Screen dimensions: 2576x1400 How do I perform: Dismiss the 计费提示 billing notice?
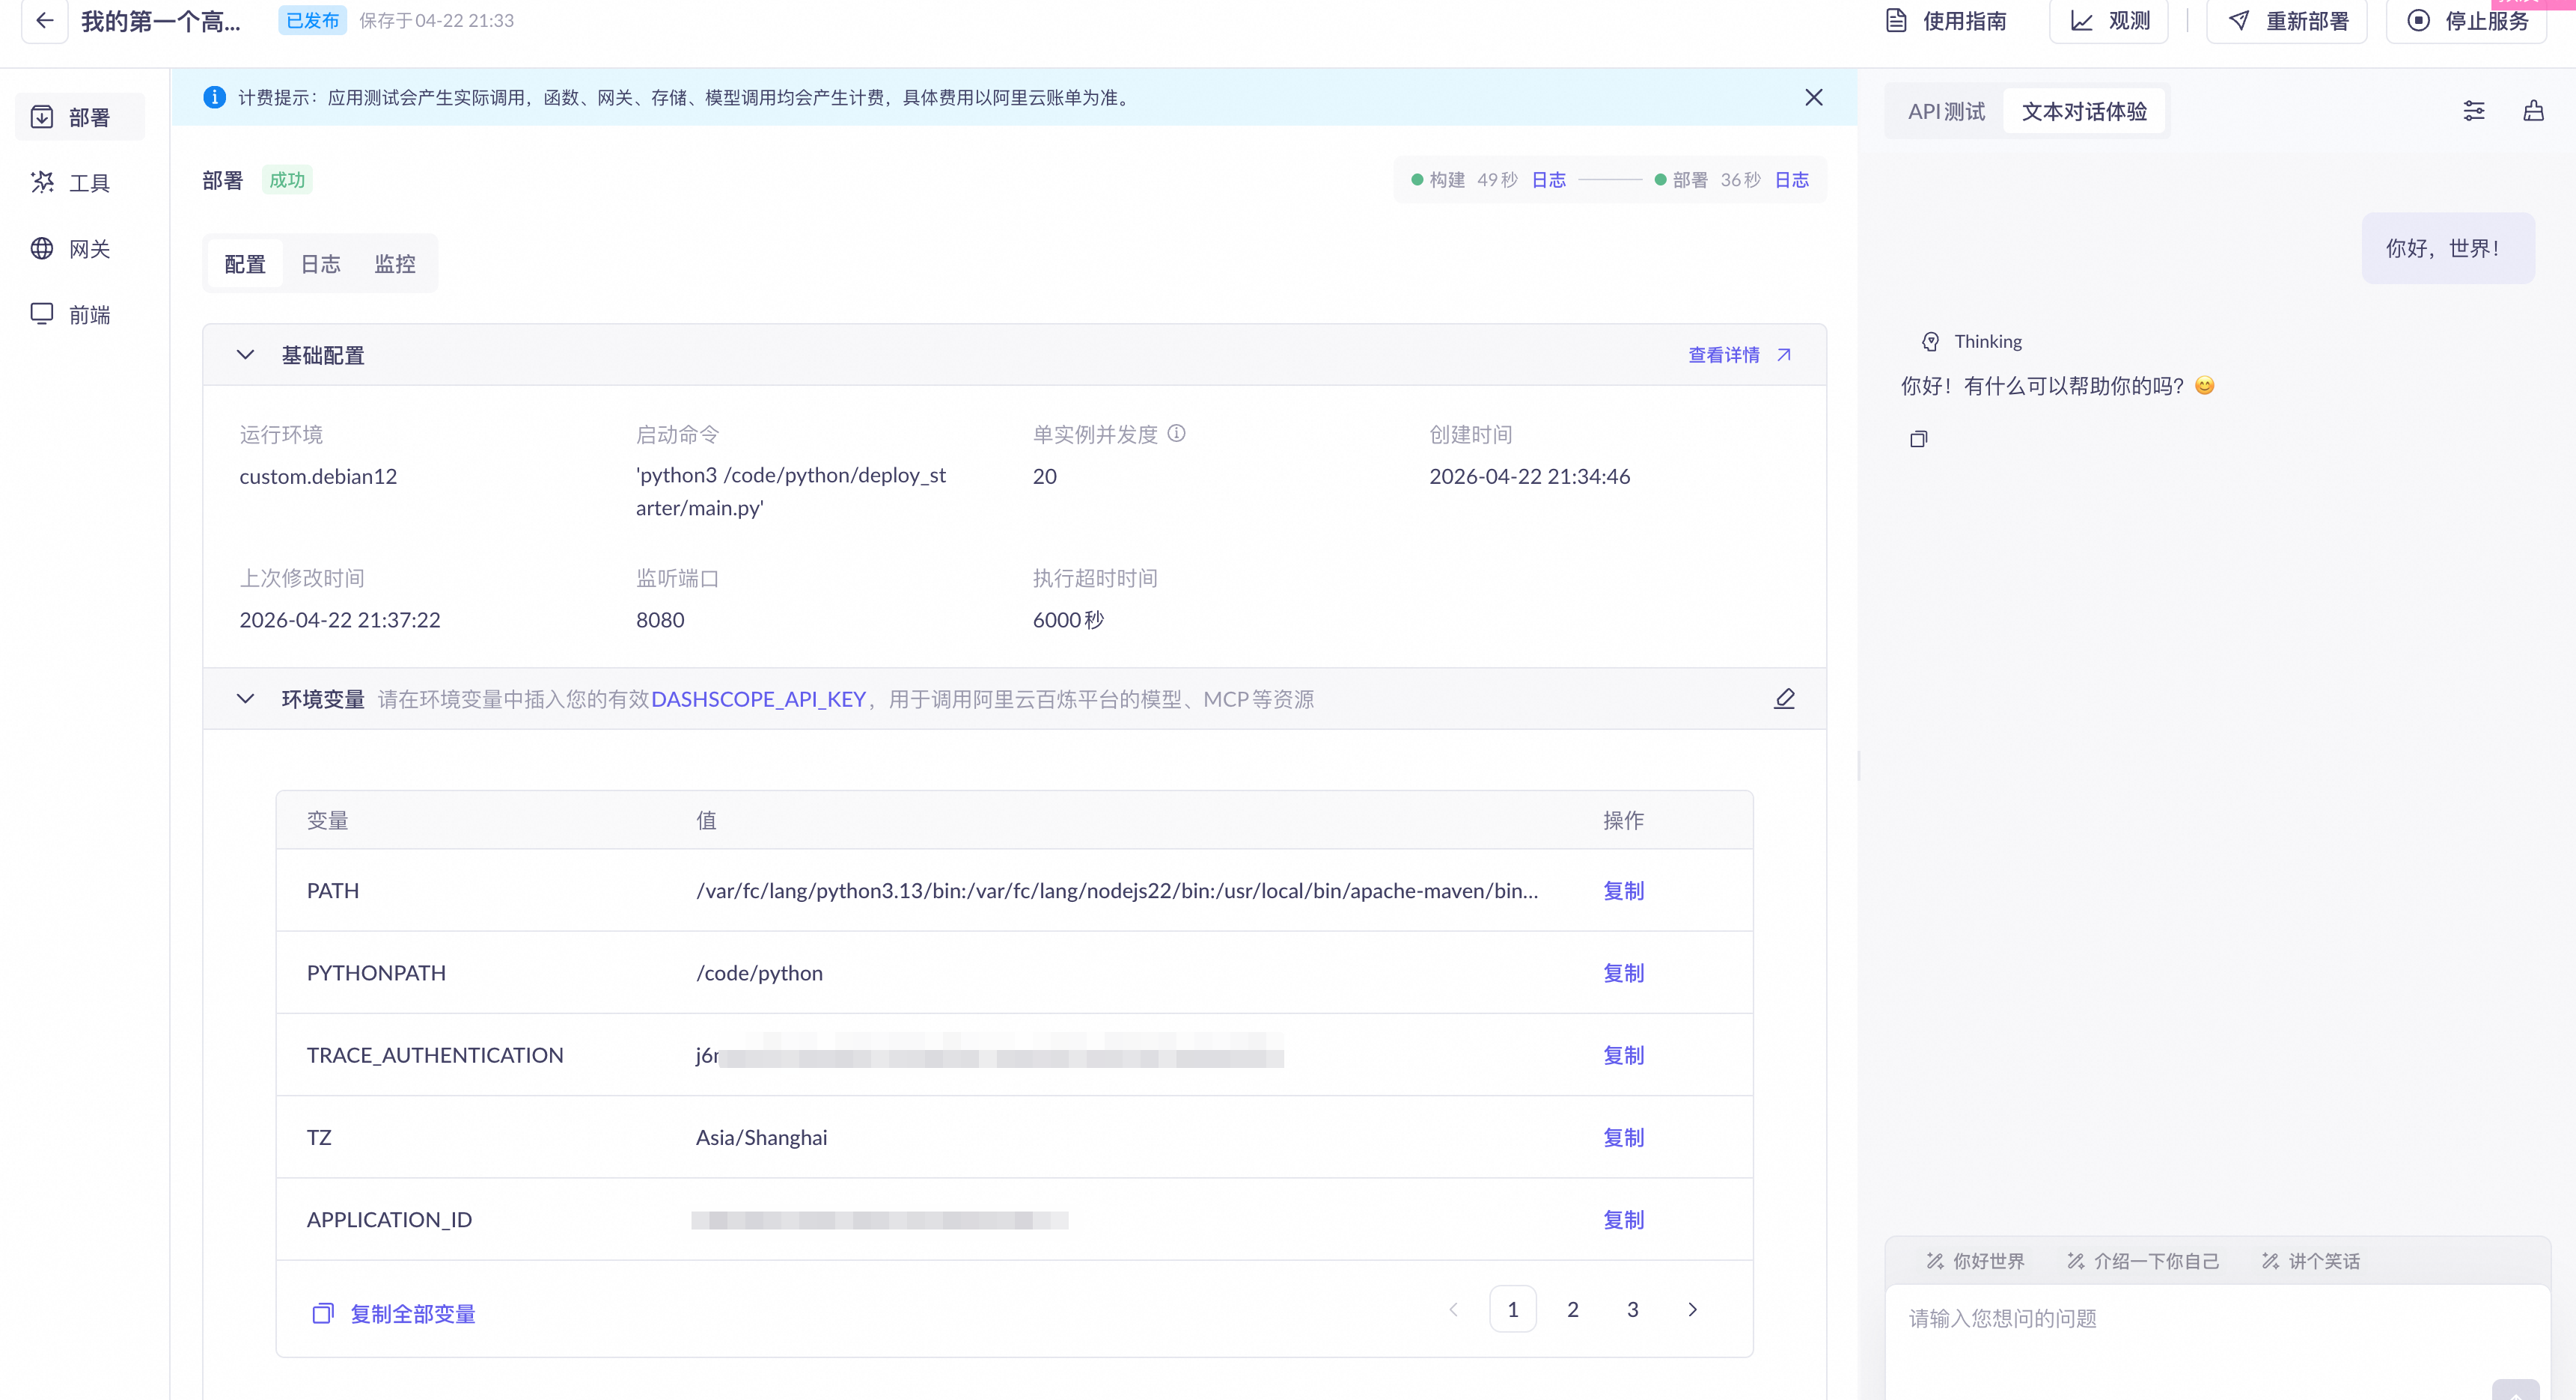pos(1814,97)
